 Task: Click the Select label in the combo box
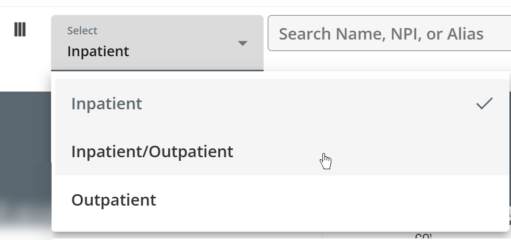82,31
